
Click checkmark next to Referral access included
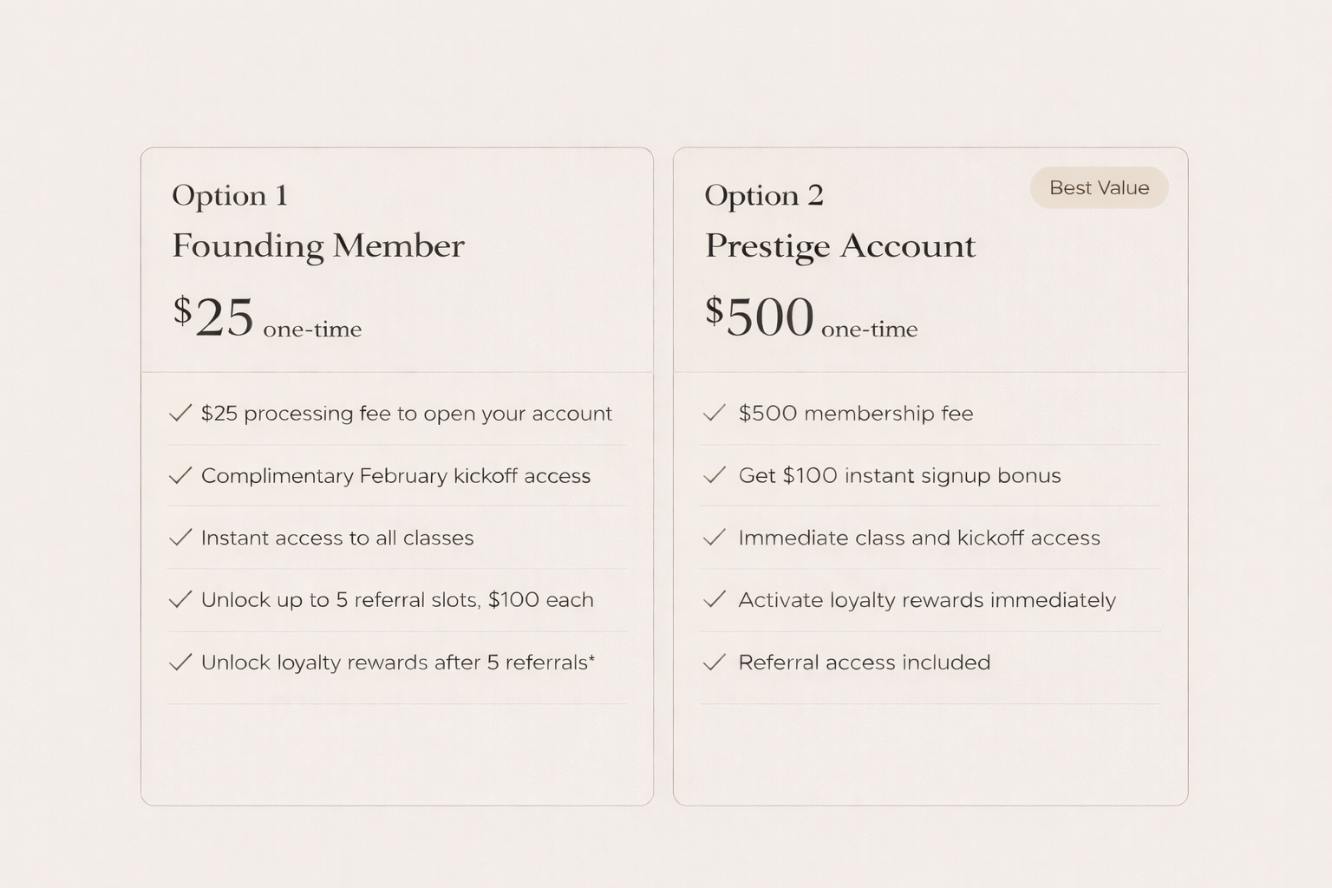[714, 662]
